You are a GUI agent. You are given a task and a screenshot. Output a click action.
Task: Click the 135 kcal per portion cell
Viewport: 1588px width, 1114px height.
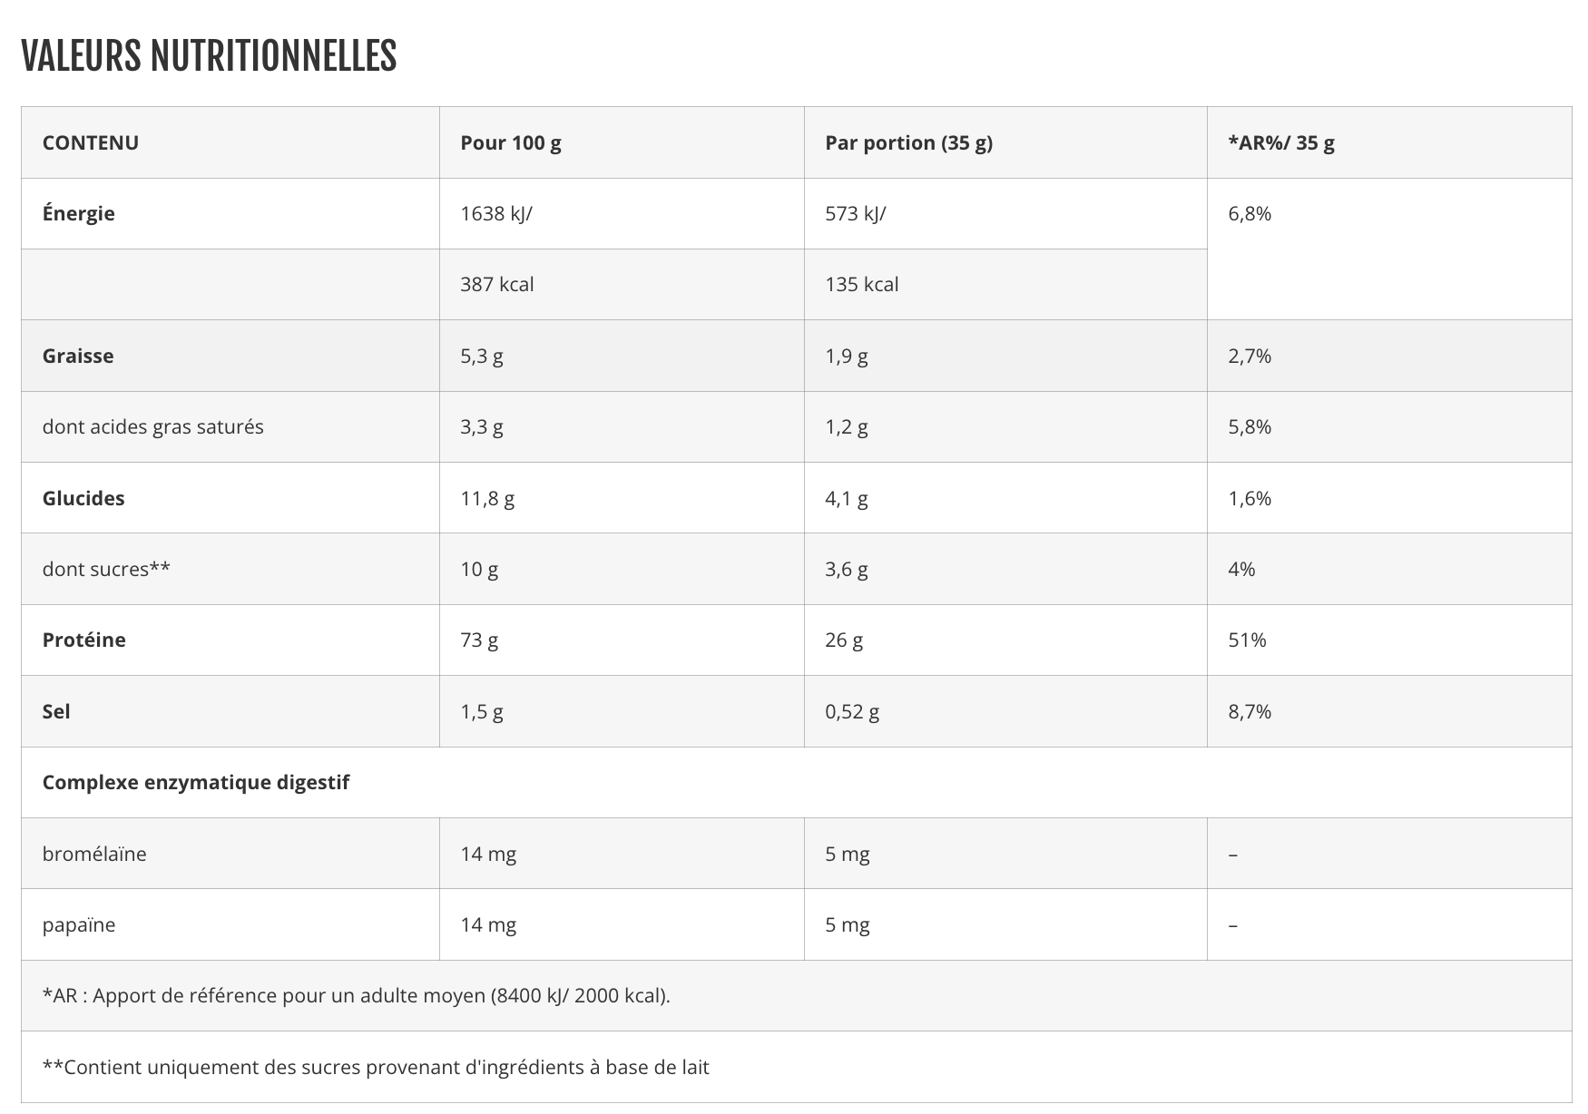[x=862, y=284]
